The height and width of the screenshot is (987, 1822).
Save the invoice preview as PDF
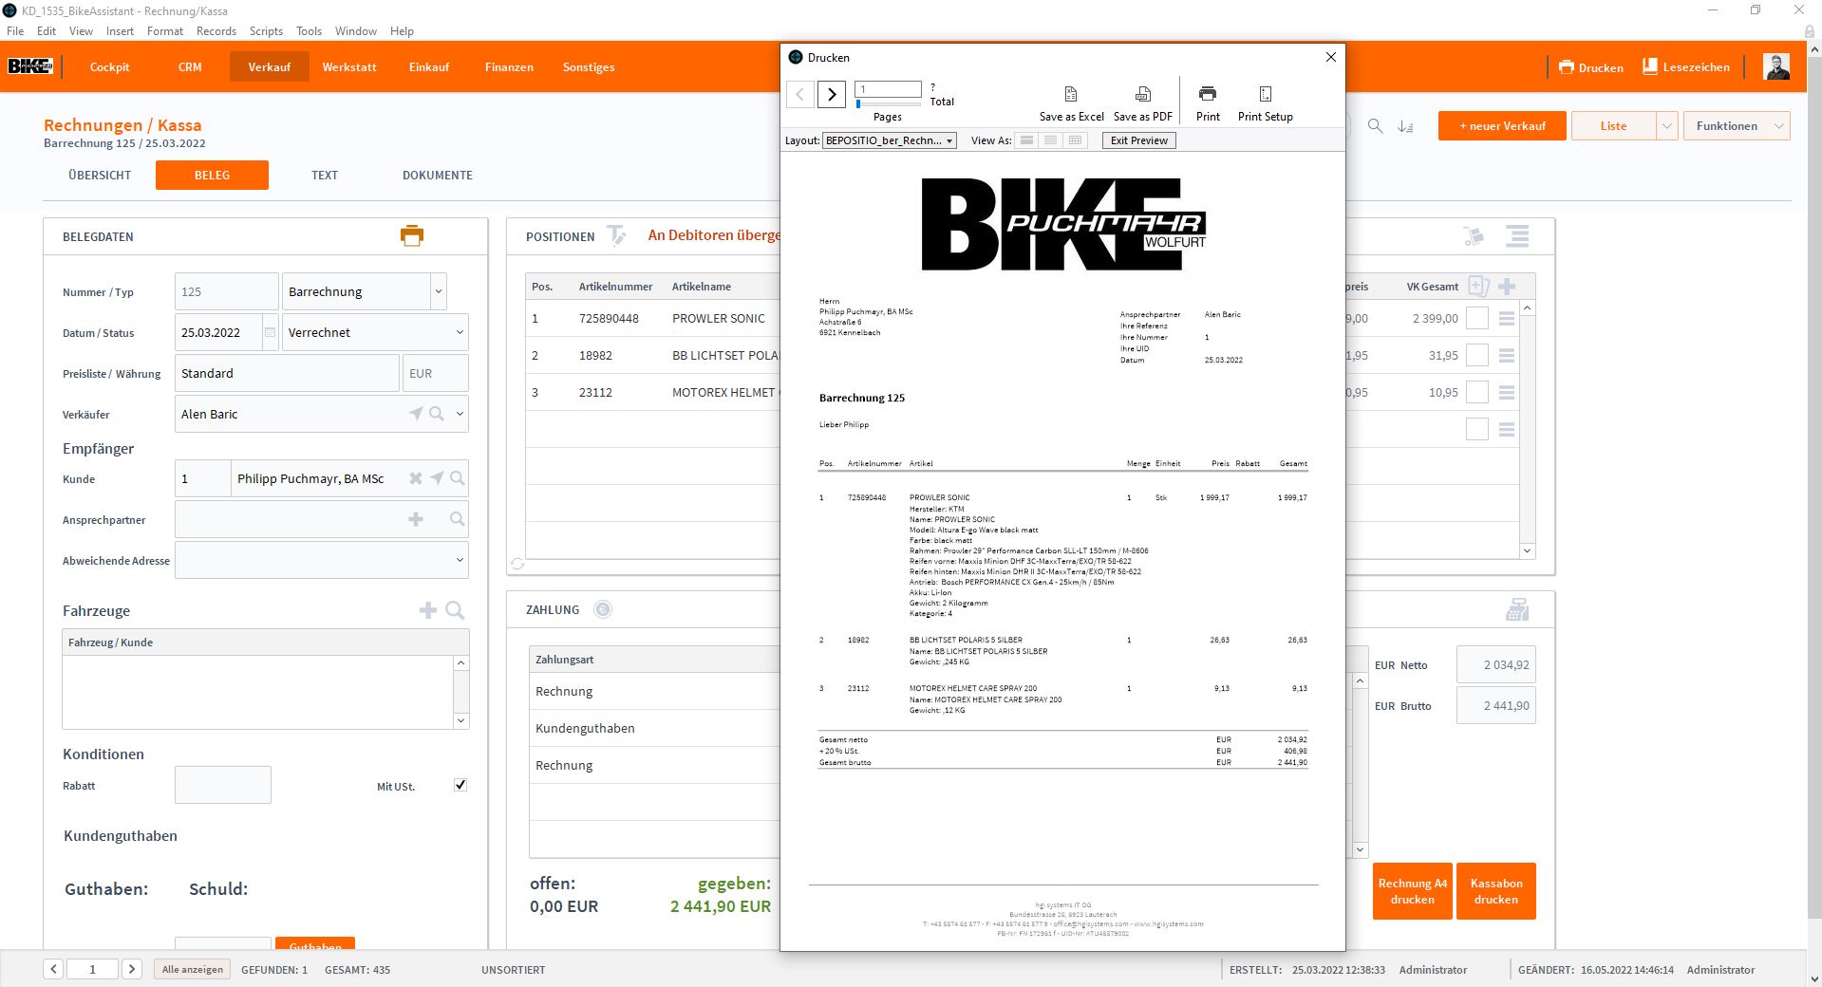[1143, 103]
